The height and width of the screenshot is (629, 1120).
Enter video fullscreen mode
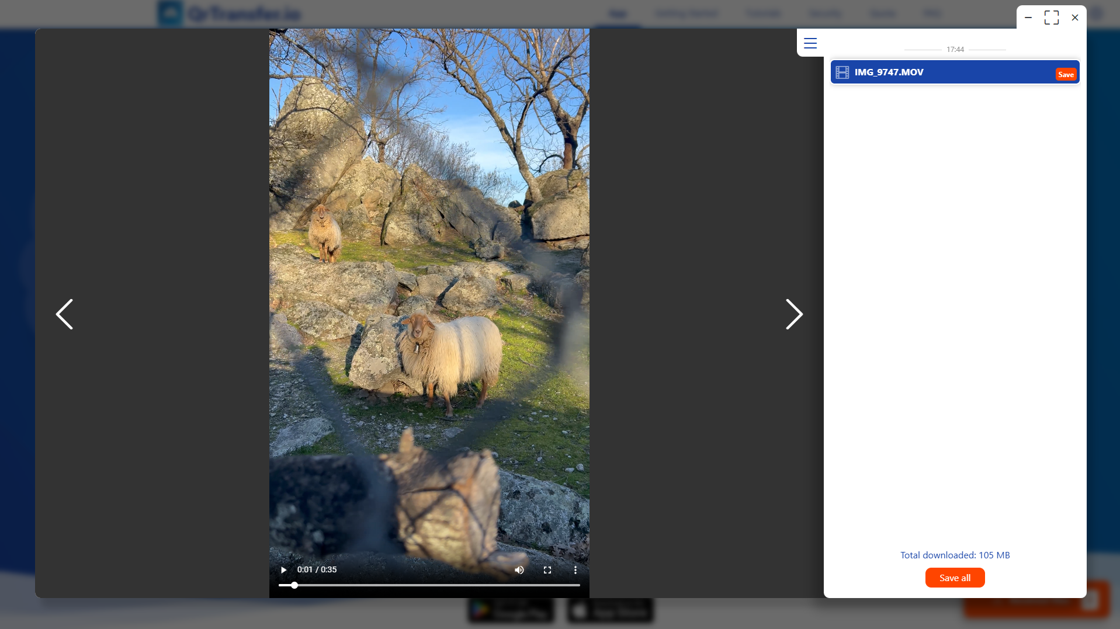(547, 570)
